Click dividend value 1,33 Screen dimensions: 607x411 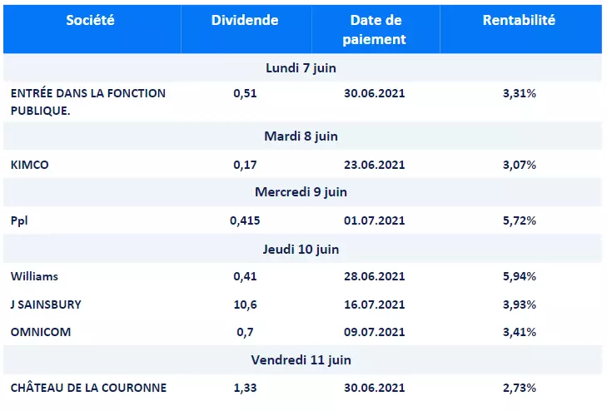245,388
